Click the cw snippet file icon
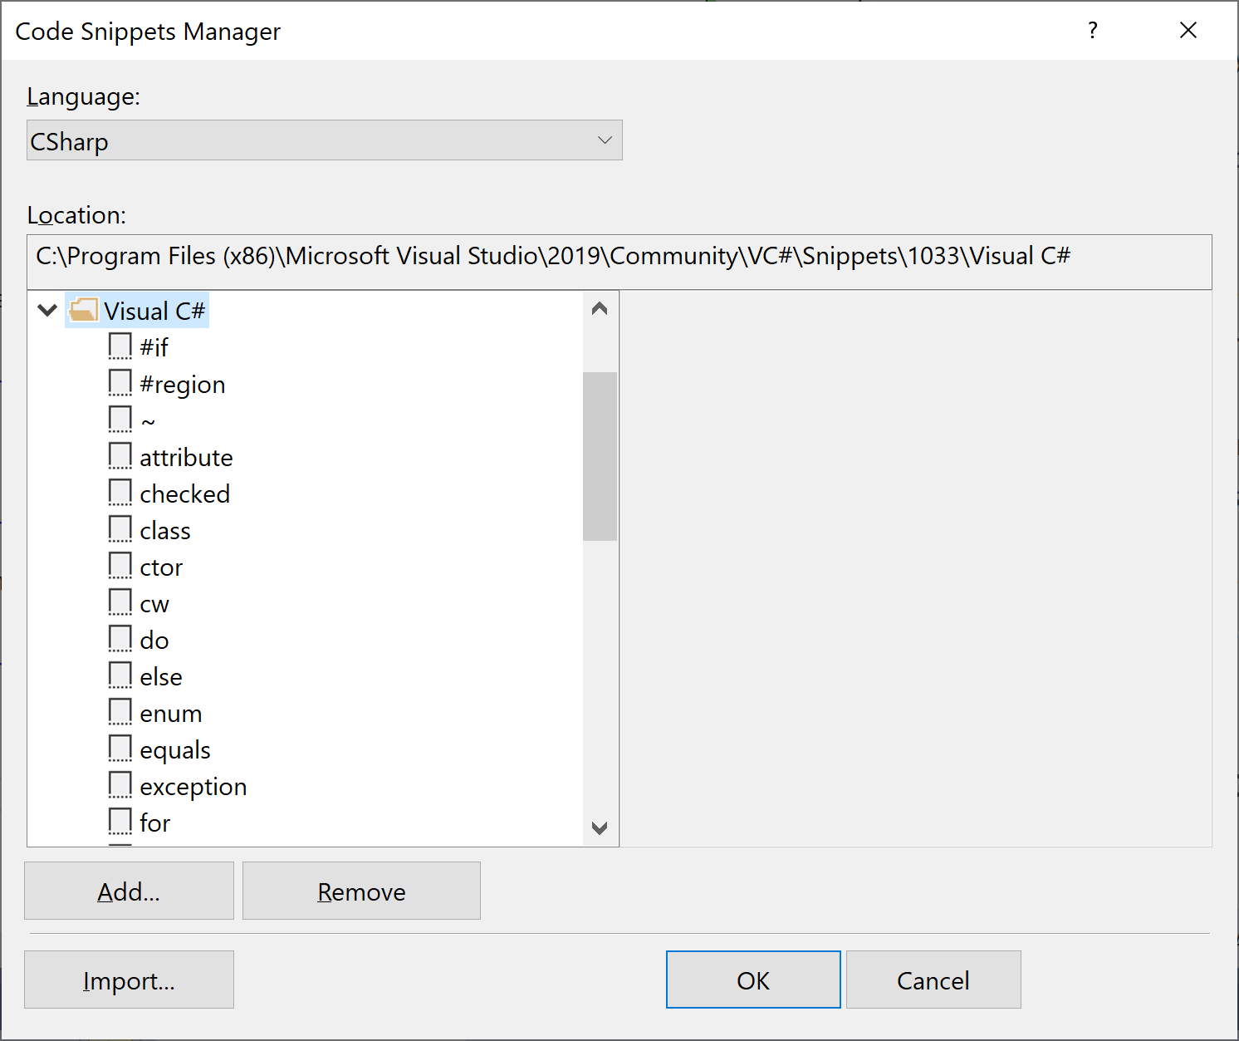This screenshot has height=1041, width=1239. point(120,602)
